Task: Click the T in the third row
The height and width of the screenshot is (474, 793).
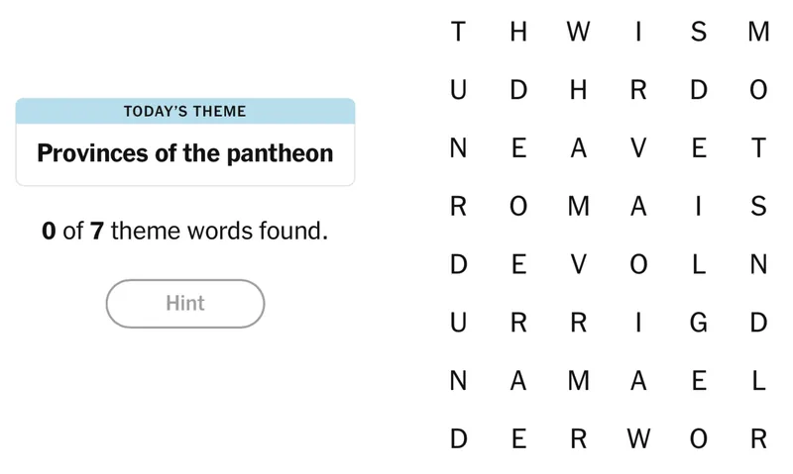Action: (x=759, y=148)
